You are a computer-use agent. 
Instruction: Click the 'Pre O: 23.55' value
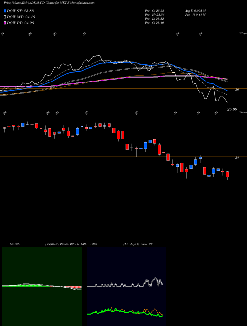(x=155, y=11)
